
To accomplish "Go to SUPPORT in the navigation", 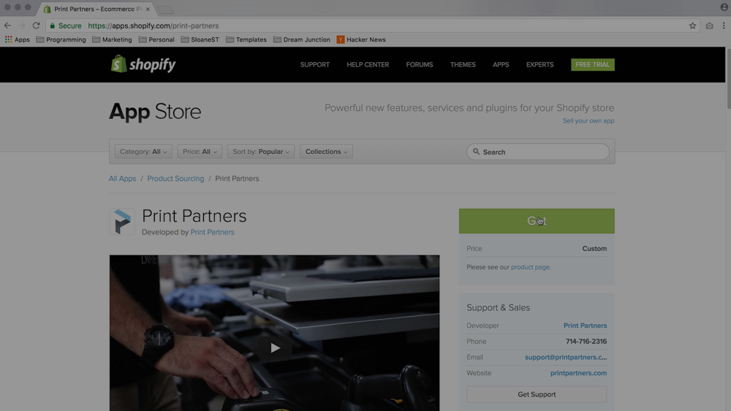I will coord(314,65).
